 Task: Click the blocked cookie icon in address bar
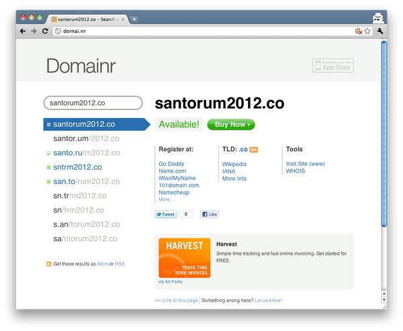pyautogui.click(x=359, y=31)
